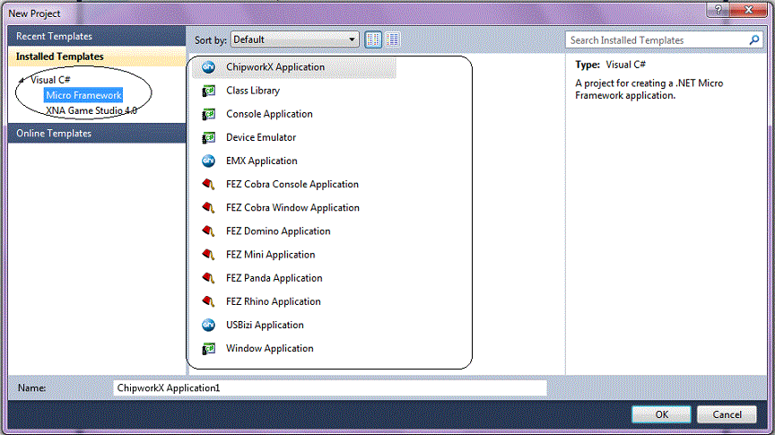This screenshot has height=435, width=775.
Task: Select XNA Game Studio 4.0 node
Action: pyautogui.click(x=91, y=110)
